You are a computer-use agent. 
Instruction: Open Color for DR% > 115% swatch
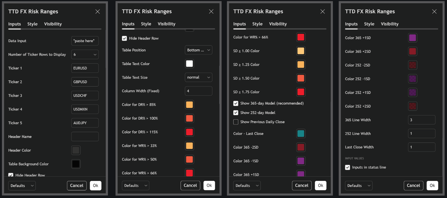[189, 132]
